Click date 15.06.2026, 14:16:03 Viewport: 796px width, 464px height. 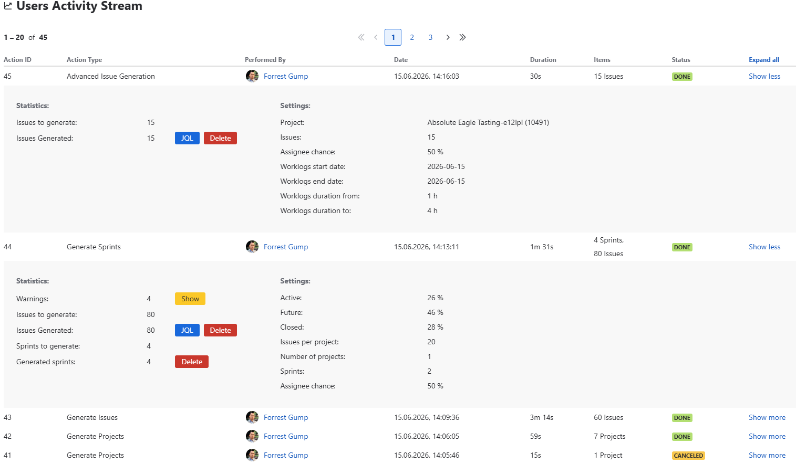[427, 76]
